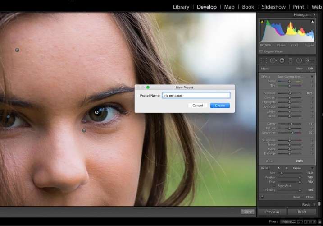323x226 pixels.
Task: Enable the Original Photo checkbox
Action: coord(261,51)
